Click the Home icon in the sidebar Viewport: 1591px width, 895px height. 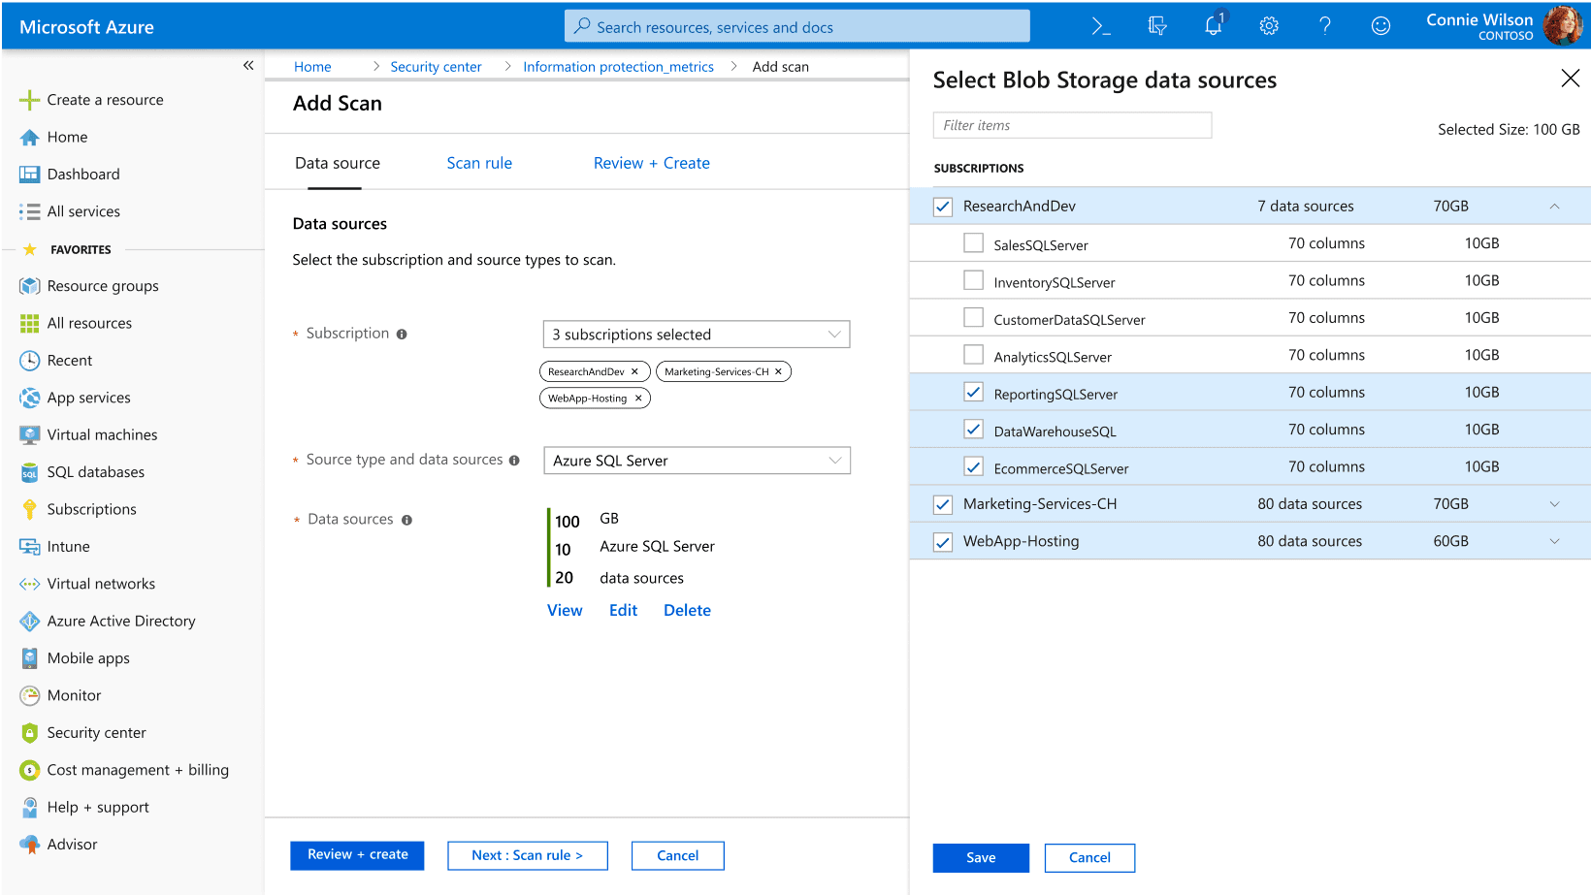(x=30, y=138)
